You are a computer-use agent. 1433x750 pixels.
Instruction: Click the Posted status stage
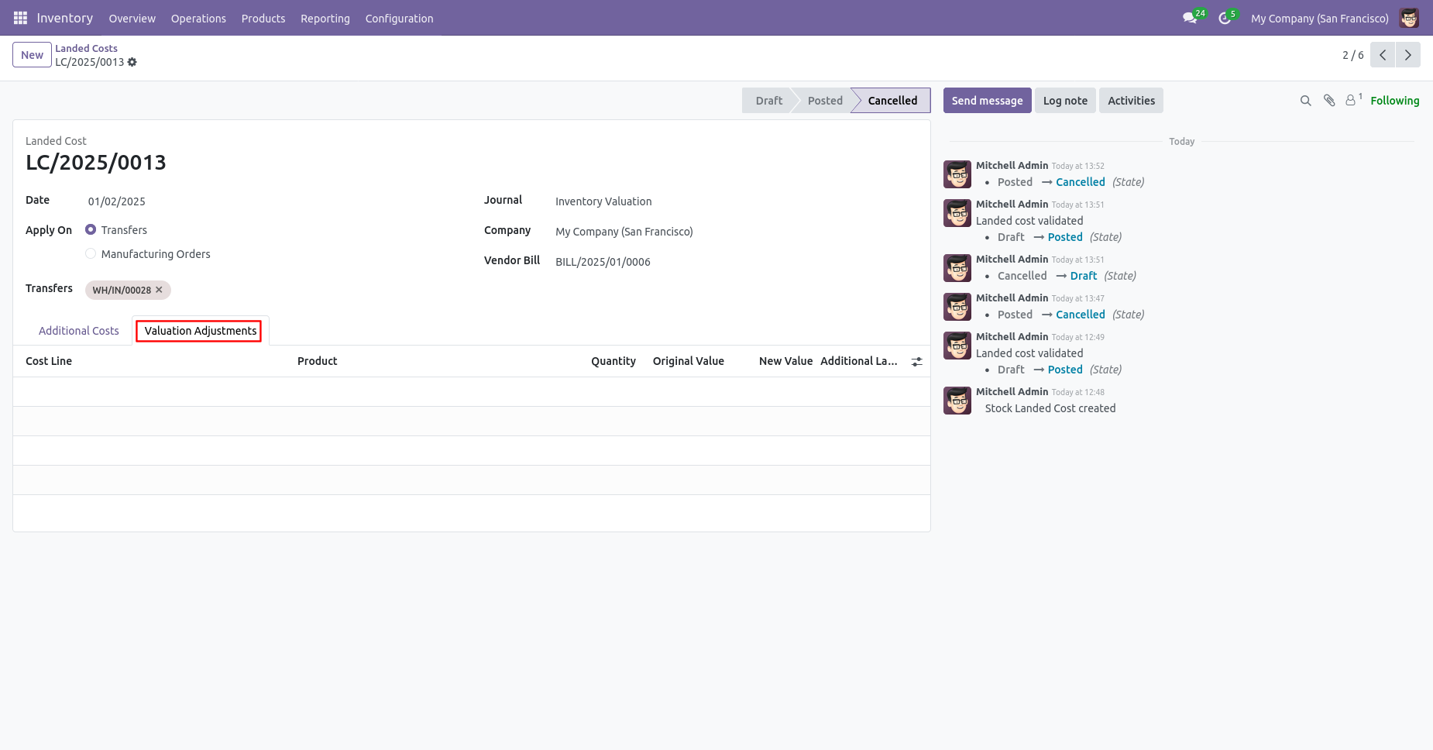pyautogui.click(x=825, y=101)
